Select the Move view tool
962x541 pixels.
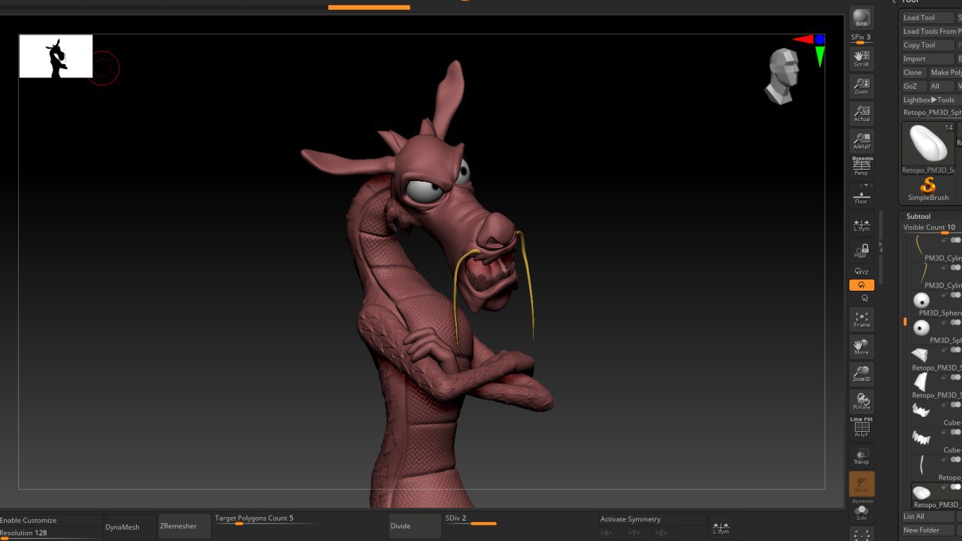[861, 346]
